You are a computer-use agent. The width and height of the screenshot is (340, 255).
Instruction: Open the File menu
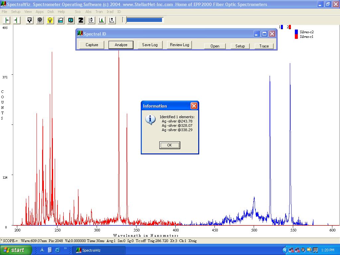click(x=4, y=12)
